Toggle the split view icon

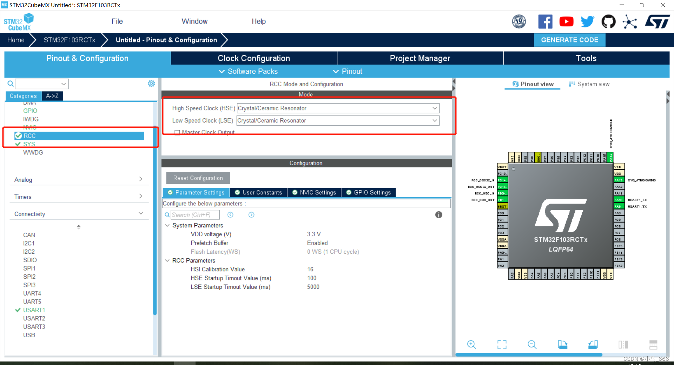click(x=623, y=345)
